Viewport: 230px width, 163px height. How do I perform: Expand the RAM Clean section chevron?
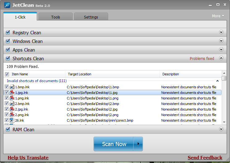click(x=221, y=129)
